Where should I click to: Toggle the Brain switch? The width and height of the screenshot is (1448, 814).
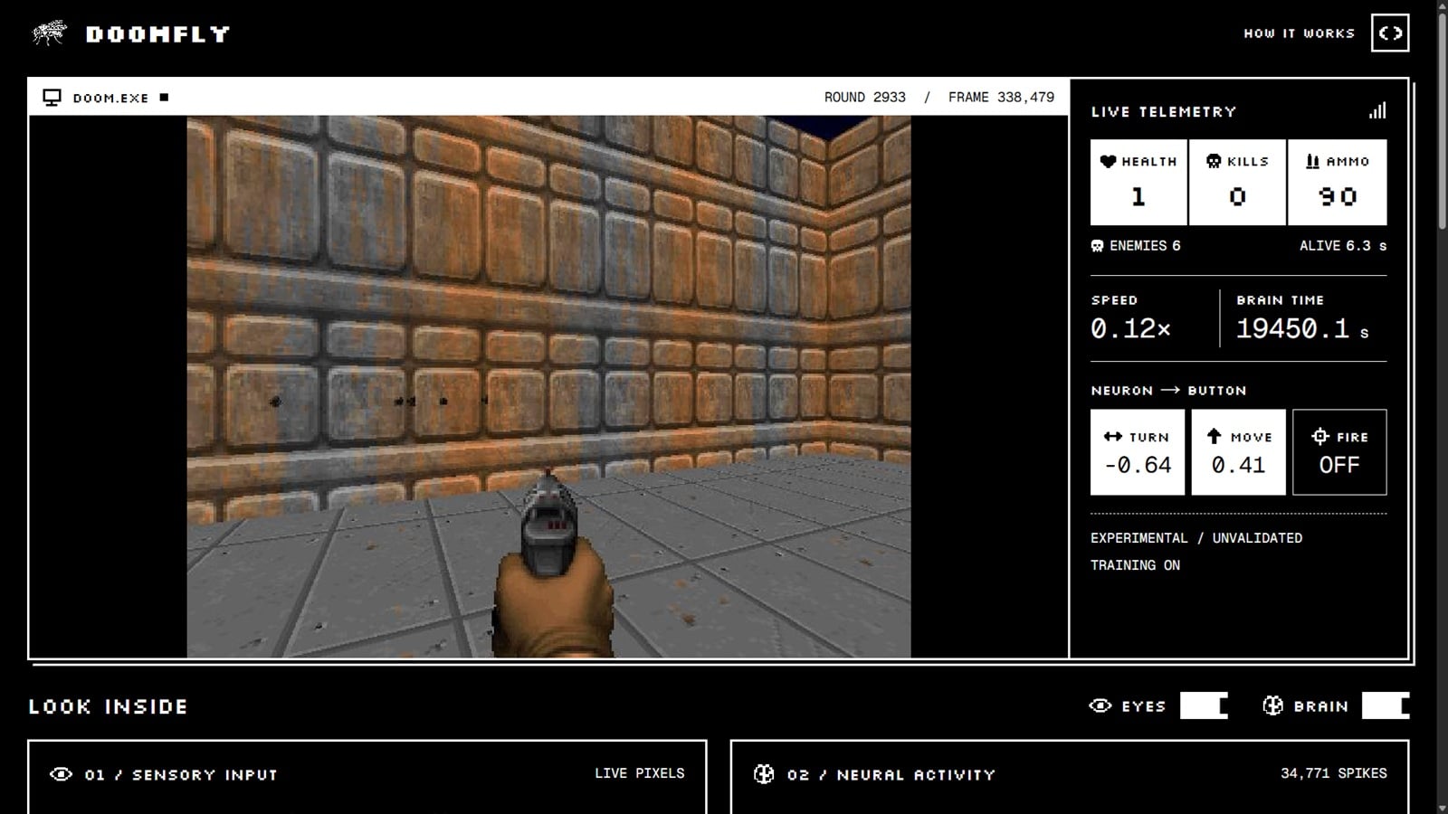[x=1386, y=705]
